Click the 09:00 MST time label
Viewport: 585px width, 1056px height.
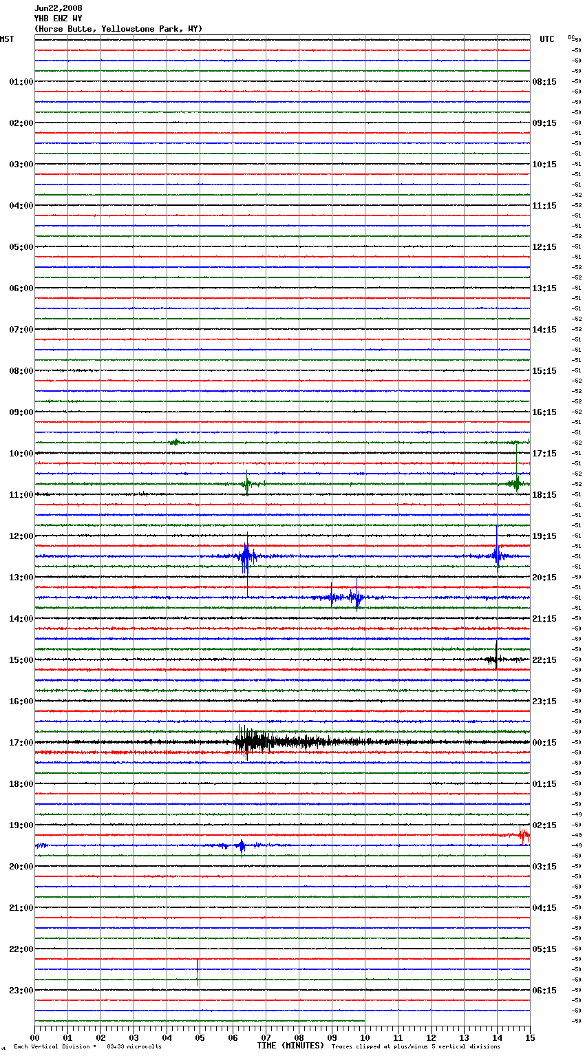[21, 412]
